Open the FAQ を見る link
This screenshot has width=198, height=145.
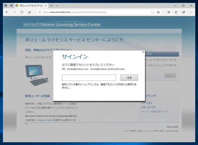click(x=147, y=103)
